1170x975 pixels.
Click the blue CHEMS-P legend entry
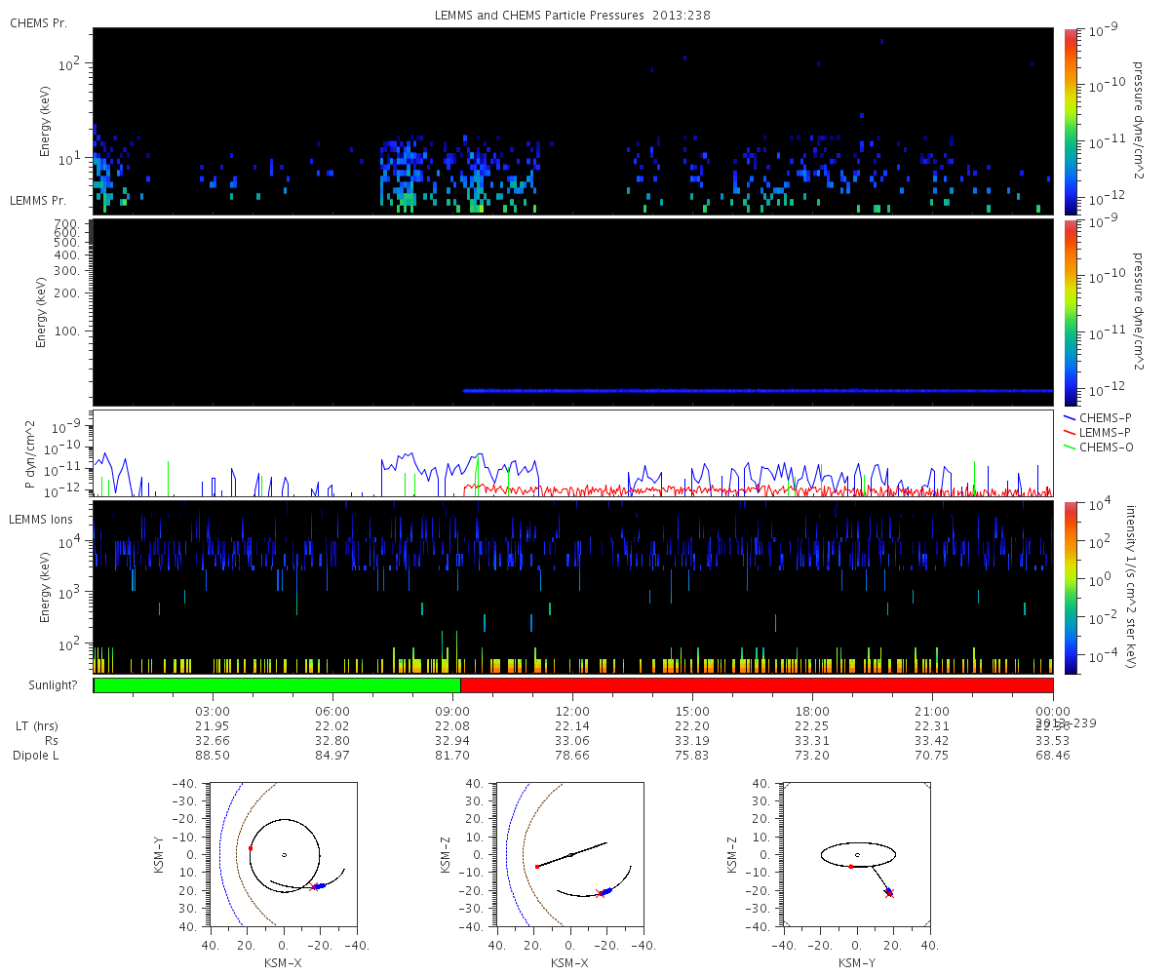click(x=1103, y=417)
